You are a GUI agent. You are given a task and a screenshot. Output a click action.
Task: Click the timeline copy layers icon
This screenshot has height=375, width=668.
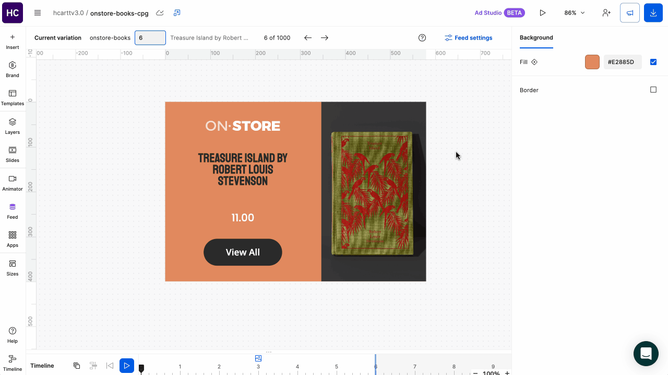77,366
